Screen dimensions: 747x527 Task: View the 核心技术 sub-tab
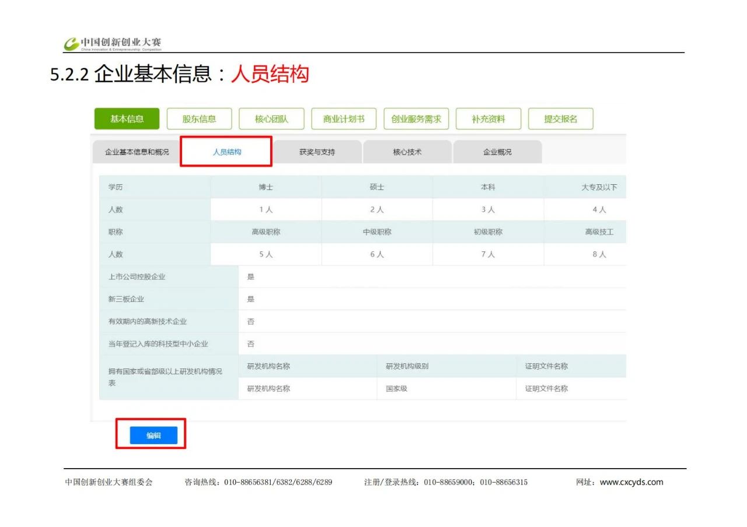coord(407,152)
